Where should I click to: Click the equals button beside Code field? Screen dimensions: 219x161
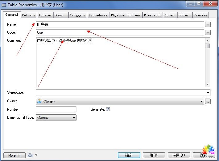[x=208, y=32]
